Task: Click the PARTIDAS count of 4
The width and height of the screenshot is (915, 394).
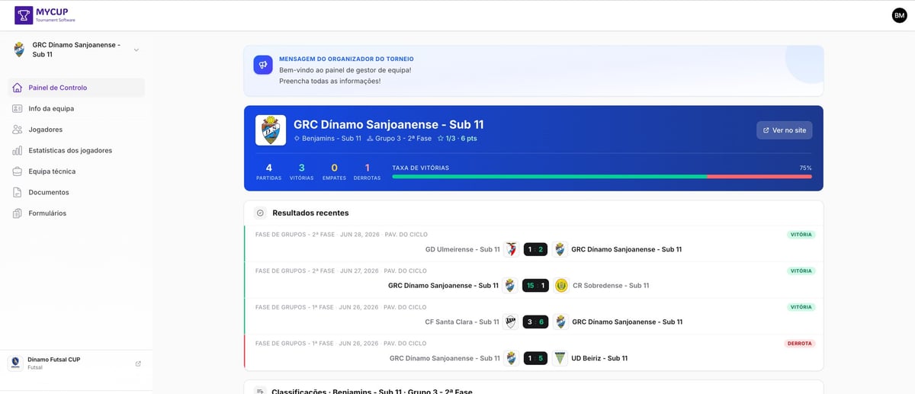Action: (268, 168)
